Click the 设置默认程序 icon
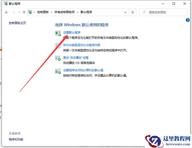 (x=58, y=33)
